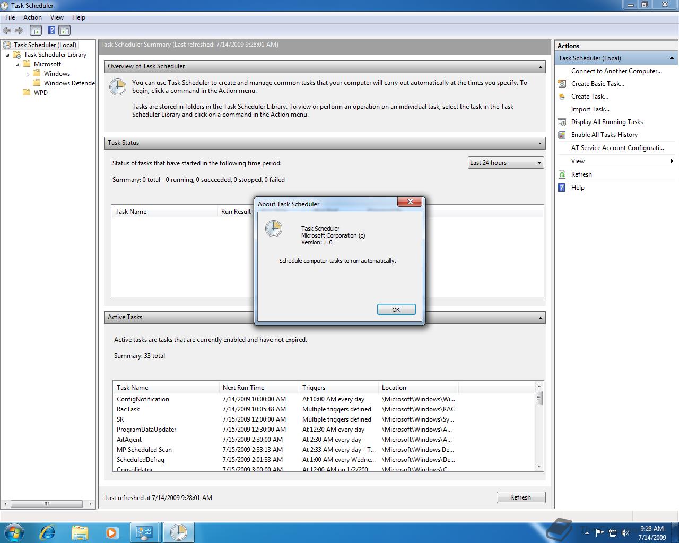Open the Help menu in menu bar

79,17
